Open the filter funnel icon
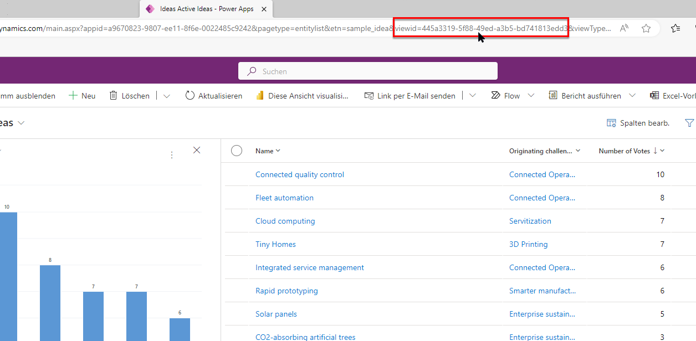 click(x=689, y=123)
